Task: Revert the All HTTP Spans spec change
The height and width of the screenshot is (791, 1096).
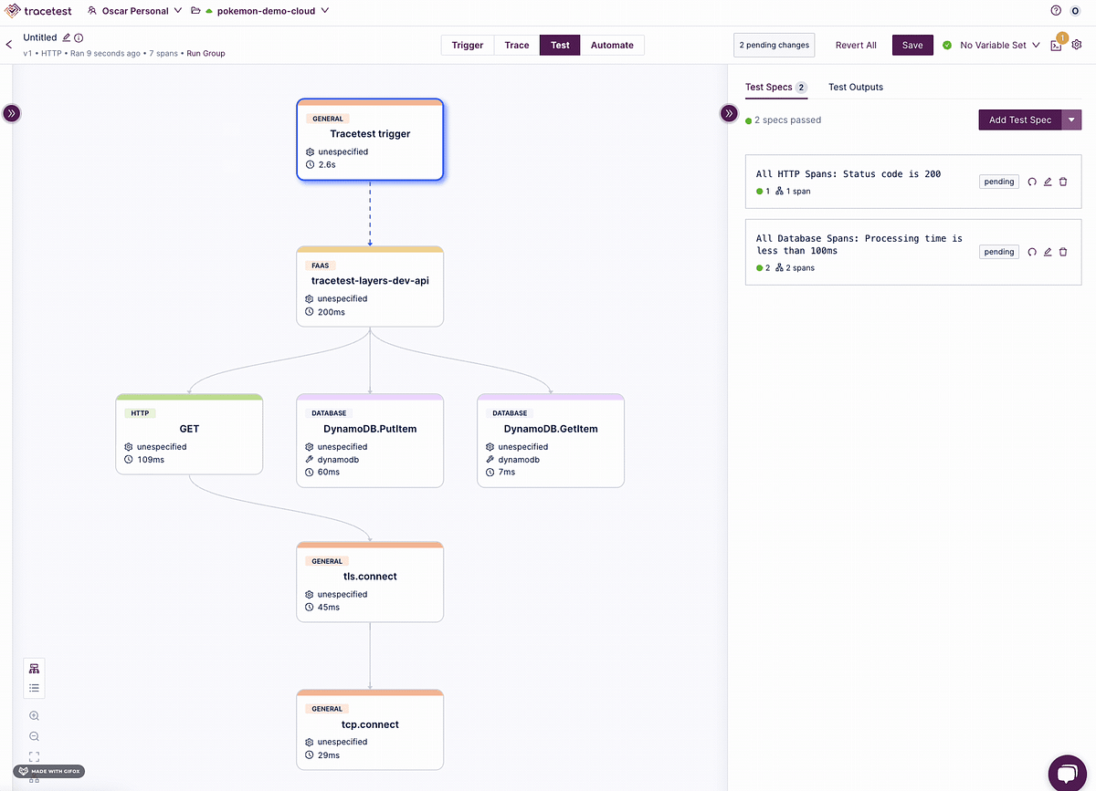Action: [x=1032, y=182]
